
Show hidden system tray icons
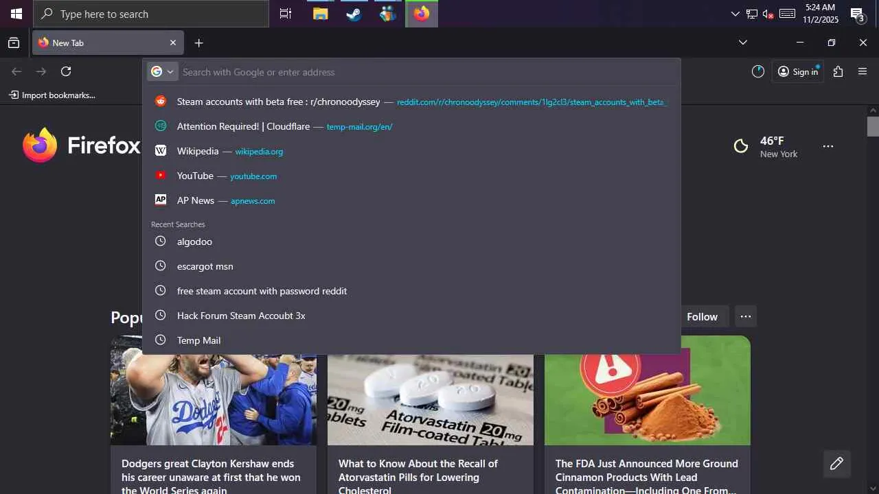735,14
